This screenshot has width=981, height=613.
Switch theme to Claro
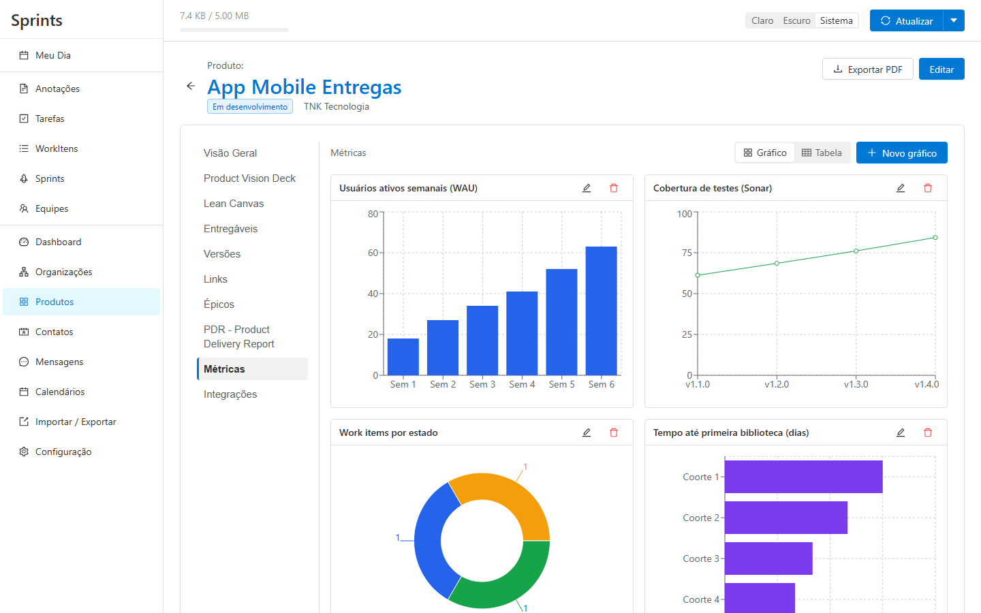tap(762, 20)
